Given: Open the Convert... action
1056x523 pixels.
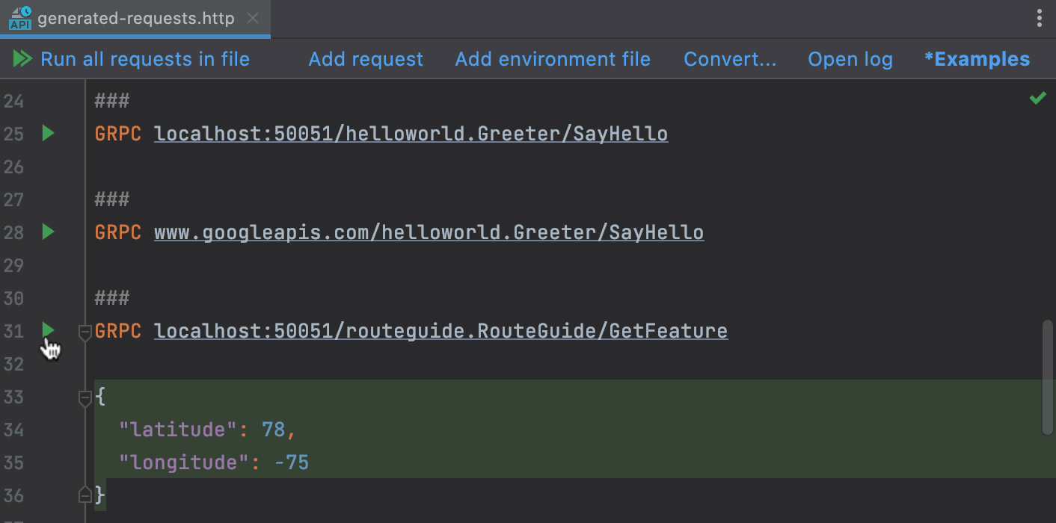Looking at the screenshot, I should (730, 58).
